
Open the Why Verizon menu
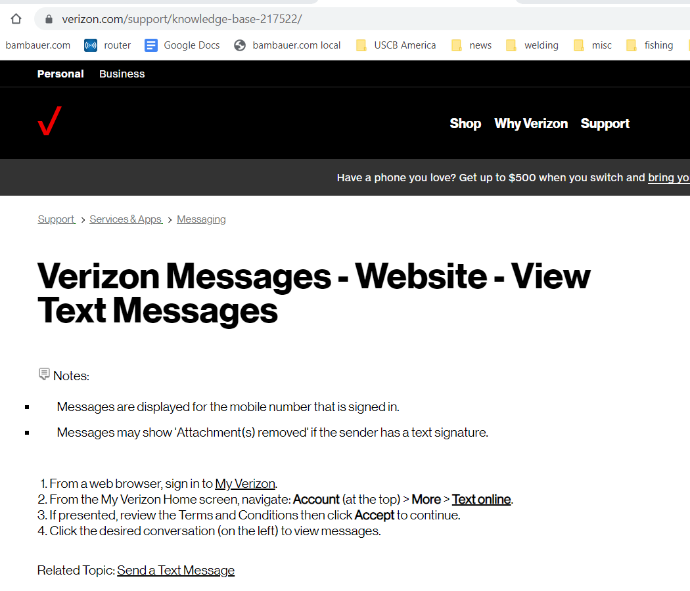(531, 123)
